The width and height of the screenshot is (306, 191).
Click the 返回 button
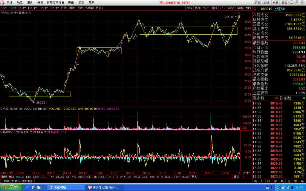point(248,8)
